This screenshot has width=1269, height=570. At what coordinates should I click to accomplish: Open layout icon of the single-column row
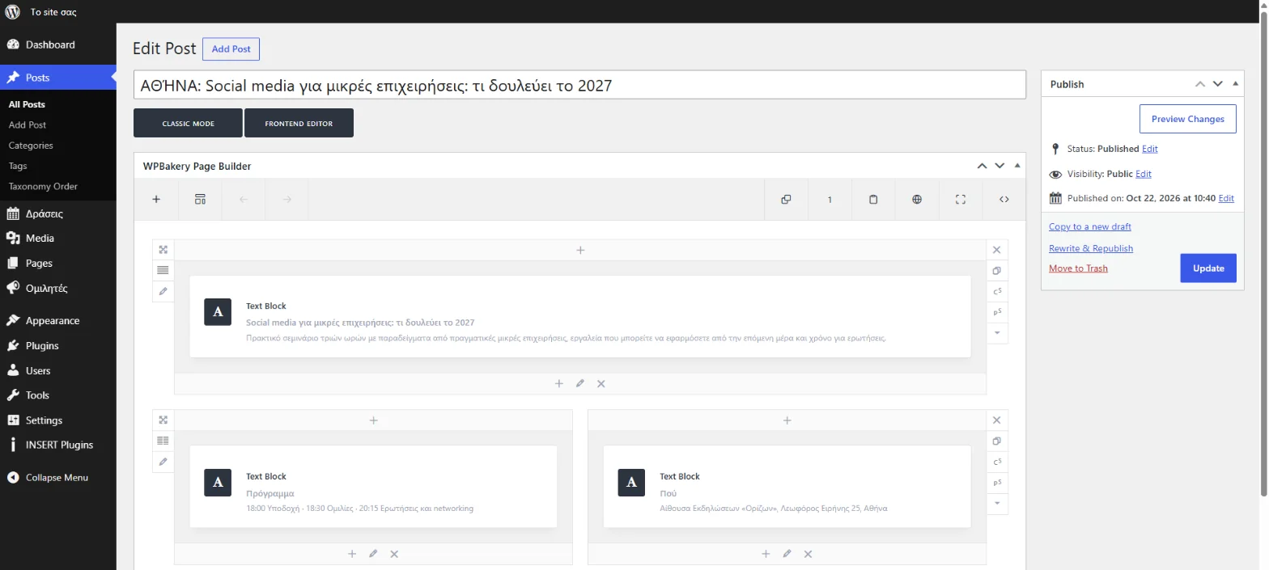163,270
